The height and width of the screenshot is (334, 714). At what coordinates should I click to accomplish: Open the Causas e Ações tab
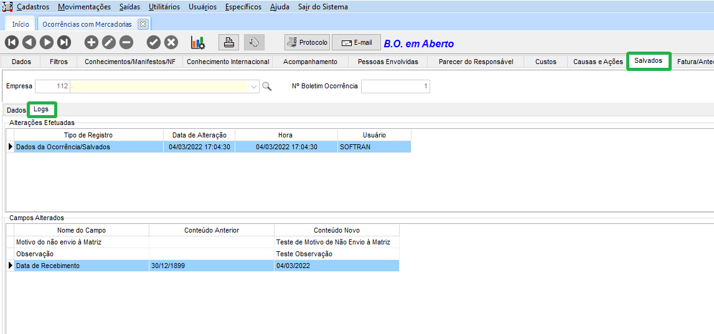(x=598, y=62)
